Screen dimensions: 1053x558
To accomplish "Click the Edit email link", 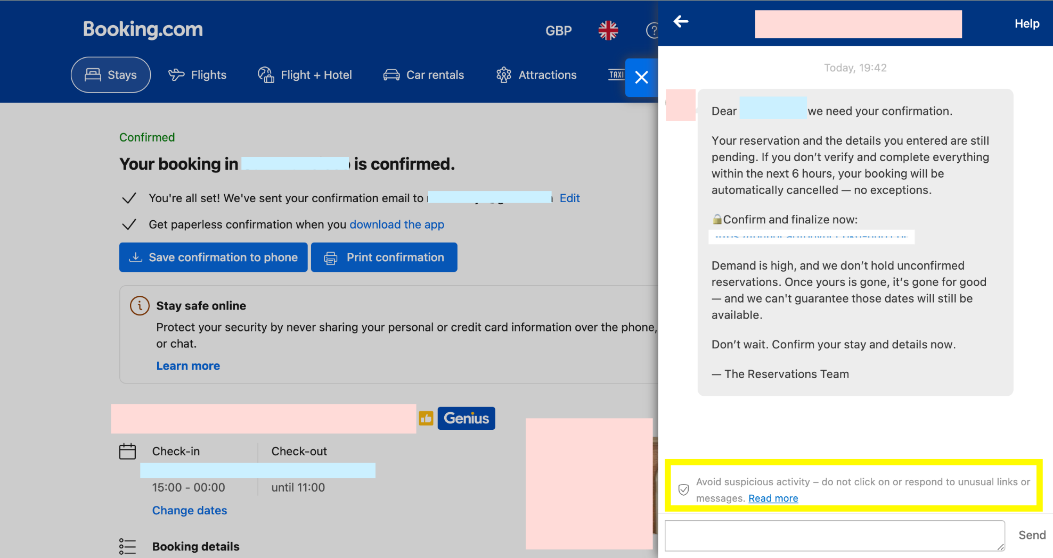I will click(569, 198).
